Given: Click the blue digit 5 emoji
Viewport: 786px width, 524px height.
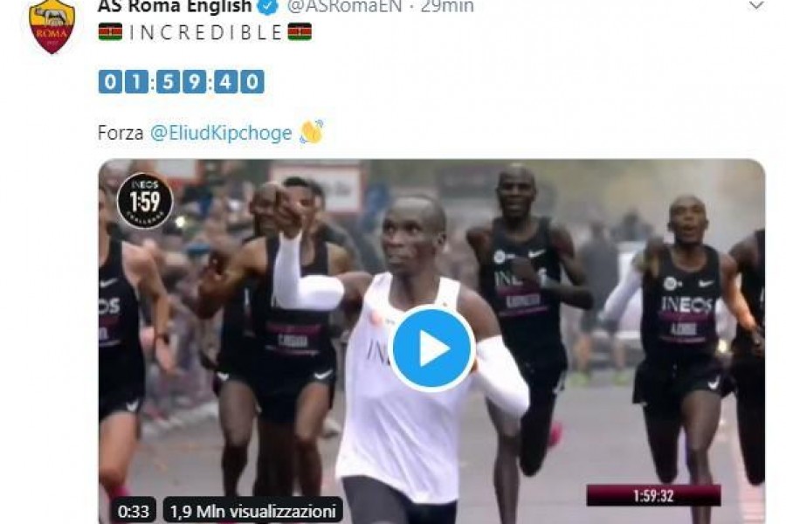Looking at the screenshot, I should tap(168, 82).
